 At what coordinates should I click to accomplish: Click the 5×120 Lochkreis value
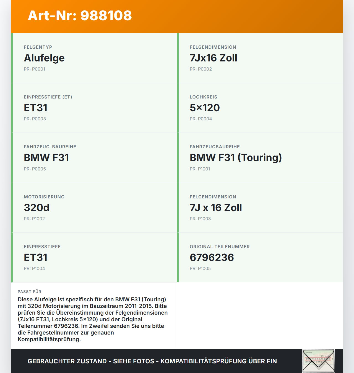205,108
